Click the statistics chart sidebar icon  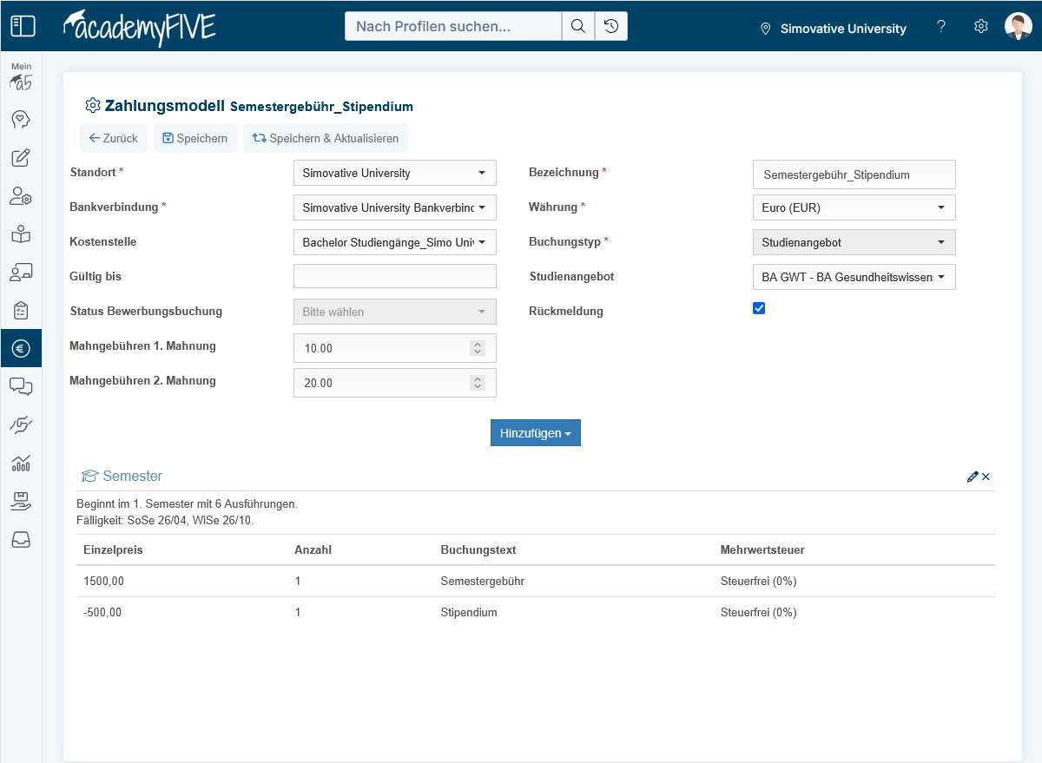(21, 463)
